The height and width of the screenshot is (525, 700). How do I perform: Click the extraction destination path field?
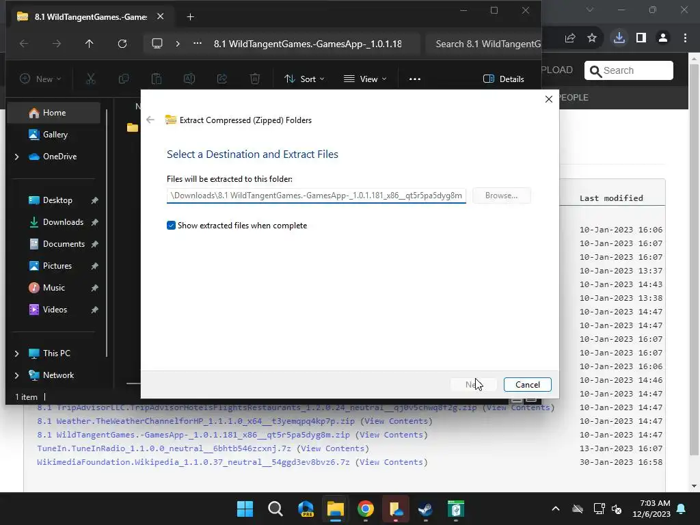[x=316, y=196]
